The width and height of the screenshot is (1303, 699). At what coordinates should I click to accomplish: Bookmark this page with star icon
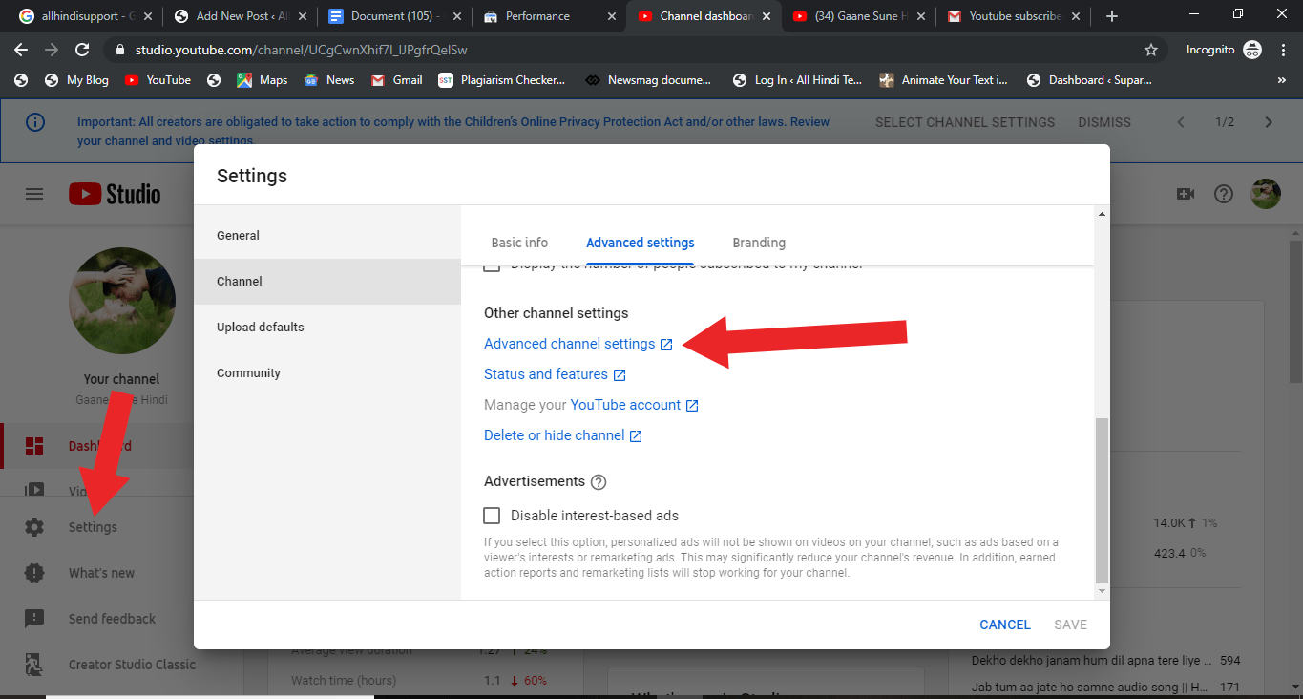(1151, 50)
